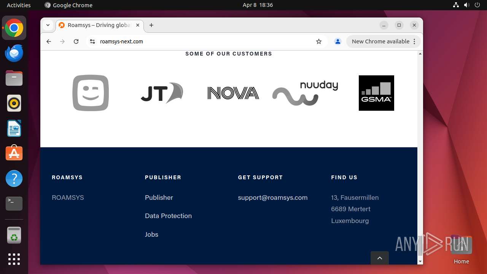487x274 pixels.
Task: Click the JT customer logo
Action: point(162,93)
